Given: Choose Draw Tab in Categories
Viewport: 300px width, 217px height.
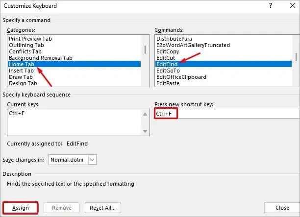Looking at the screenshot, I should (x=21, y=77).
